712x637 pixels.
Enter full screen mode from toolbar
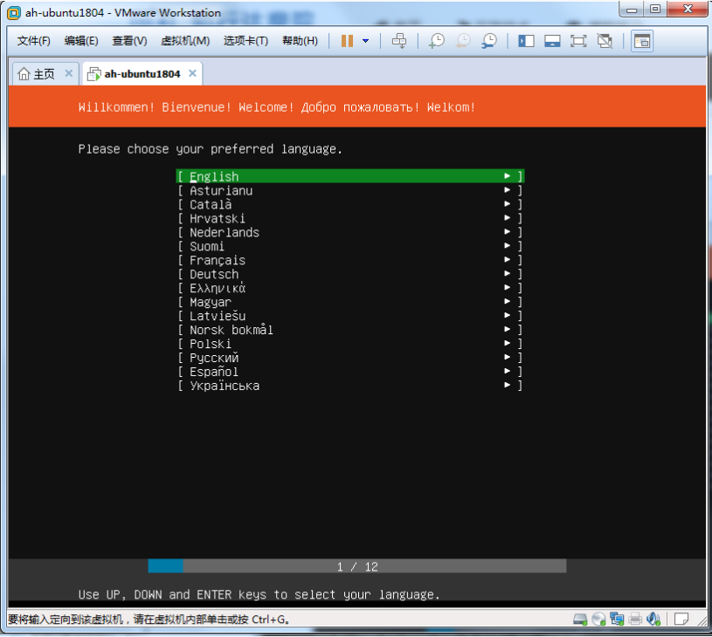pyautogui.click(x=578, y=41)
